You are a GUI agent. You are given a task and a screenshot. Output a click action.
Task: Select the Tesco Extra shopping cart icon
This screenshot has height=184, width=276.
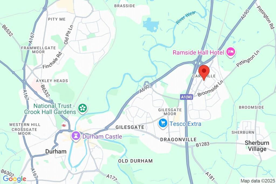(163, 123)
